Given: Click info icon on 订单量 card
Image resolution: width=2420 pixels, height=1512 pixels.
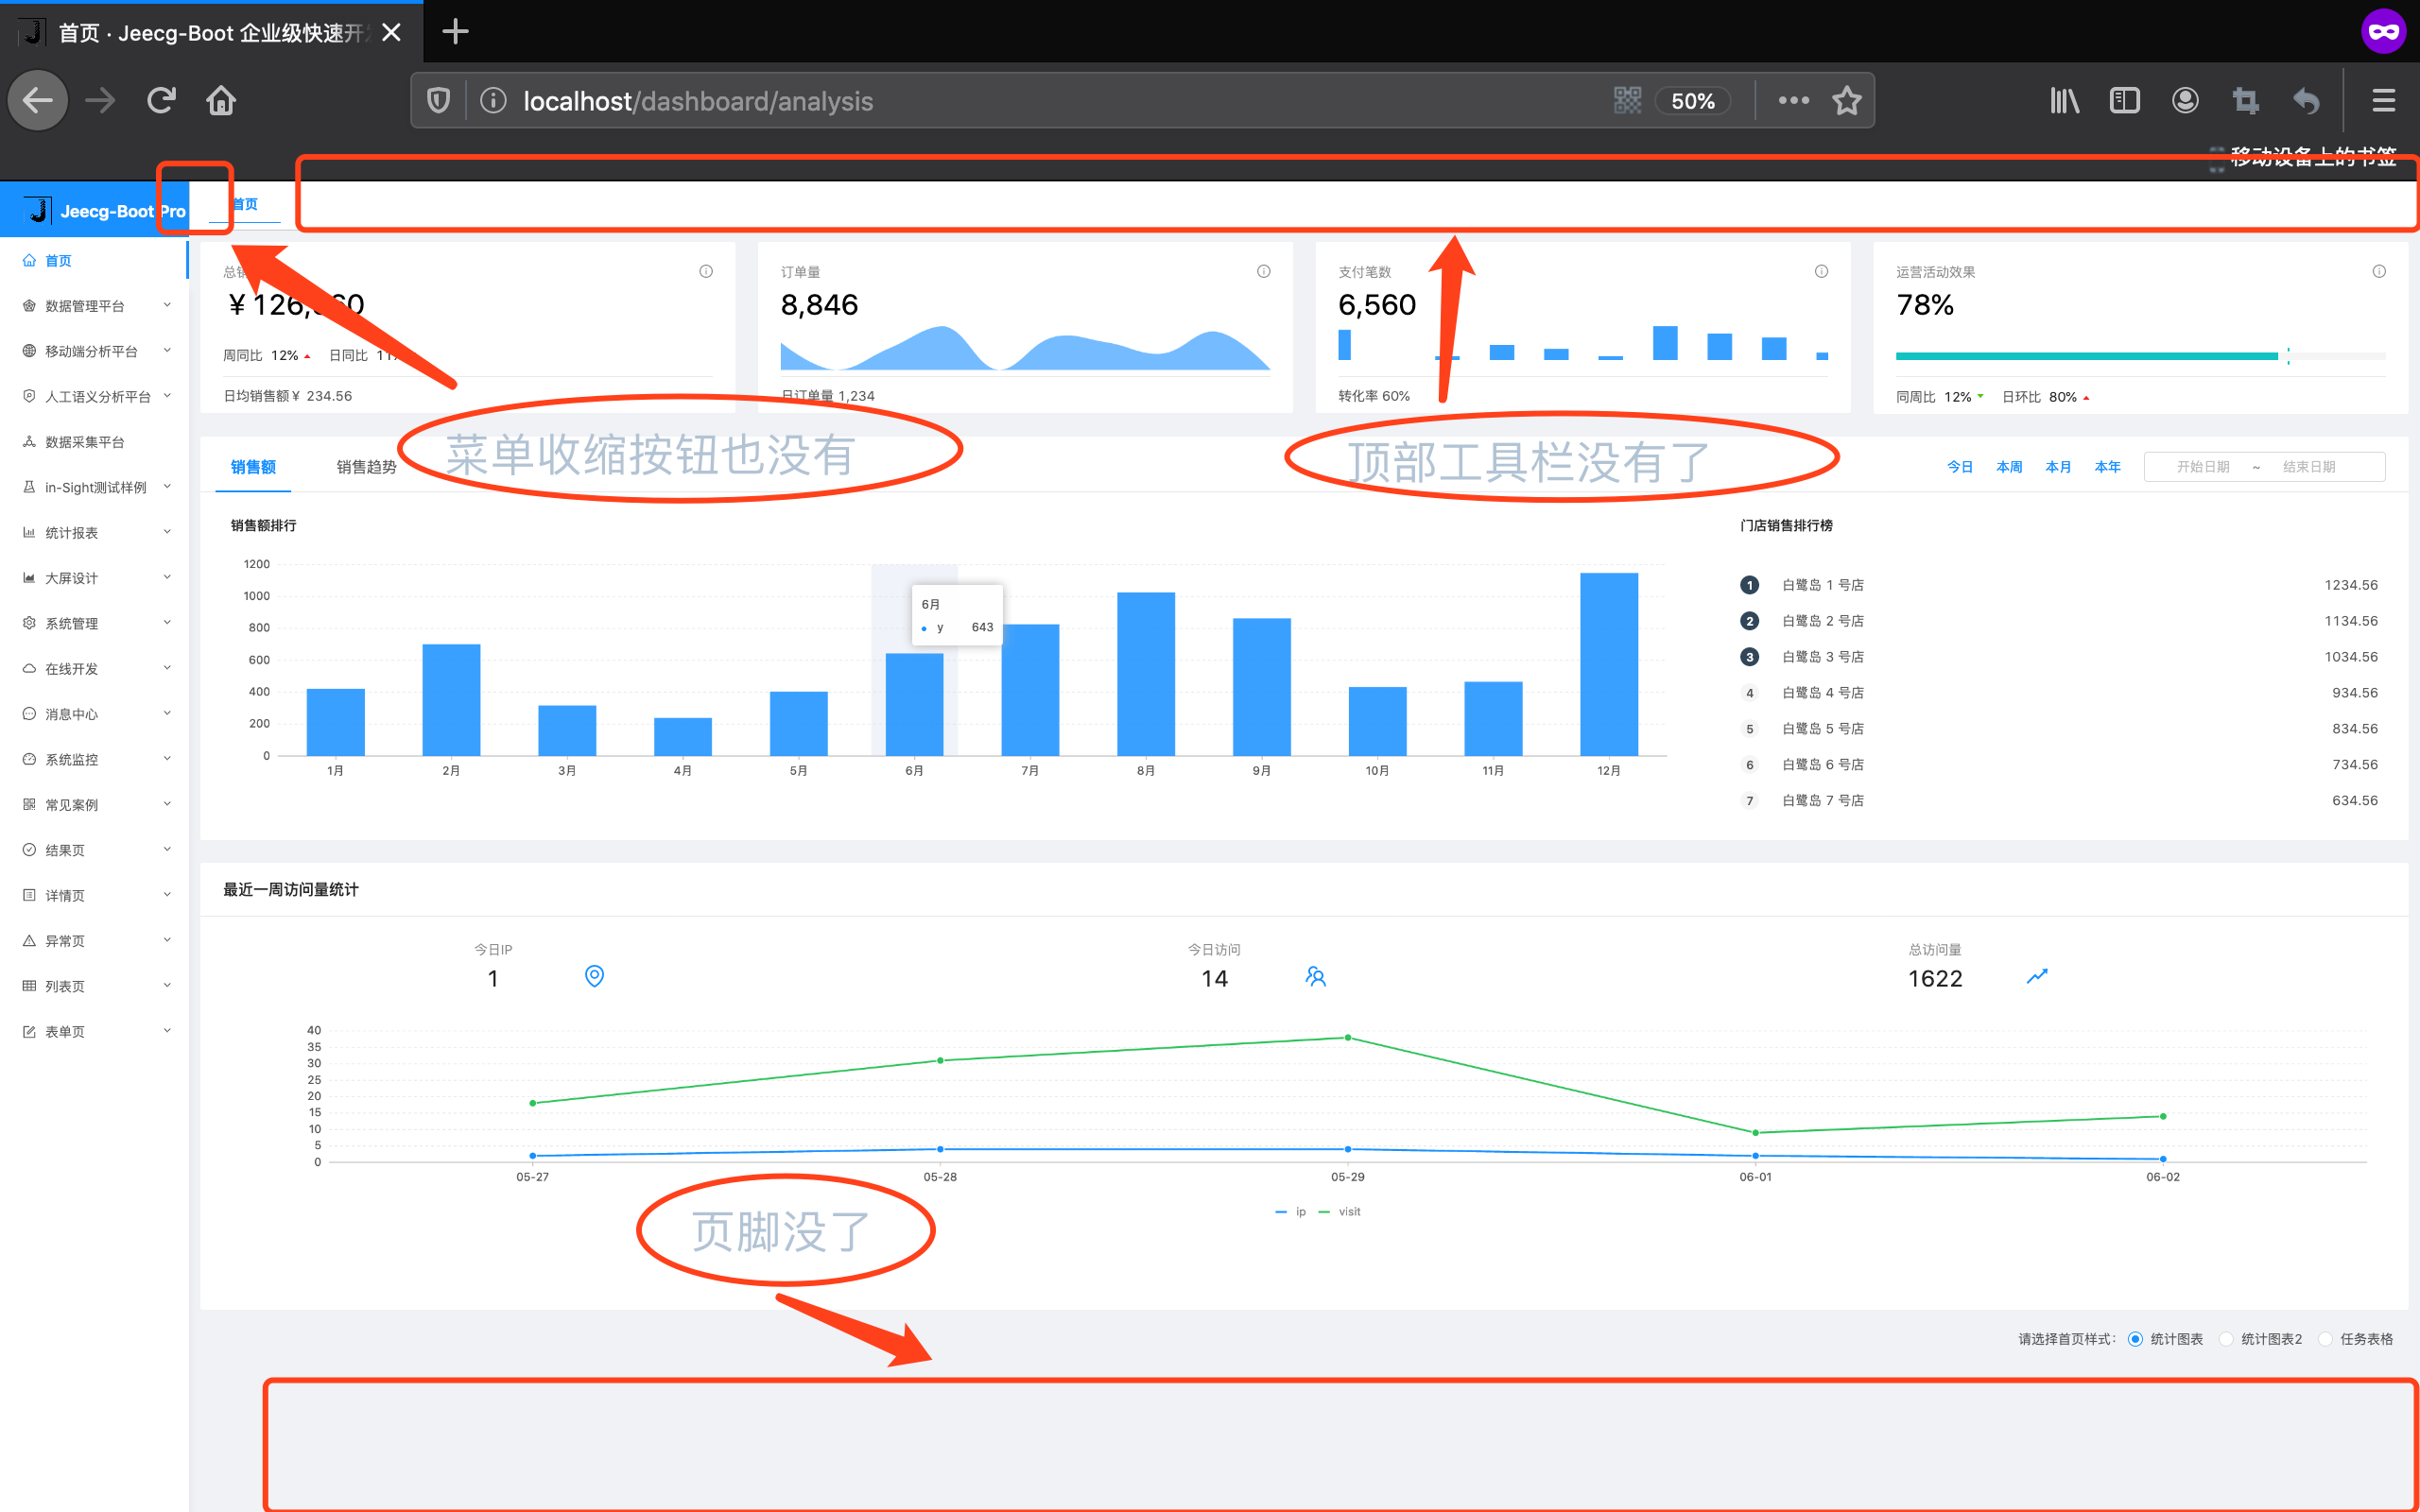Looking at the screenshot, I should pyautogui.click(x=1264, y=271).
